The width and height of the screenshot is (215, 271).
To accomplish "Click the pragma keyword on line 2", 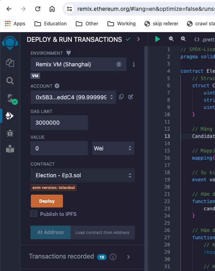I will [x=189, y=57].
